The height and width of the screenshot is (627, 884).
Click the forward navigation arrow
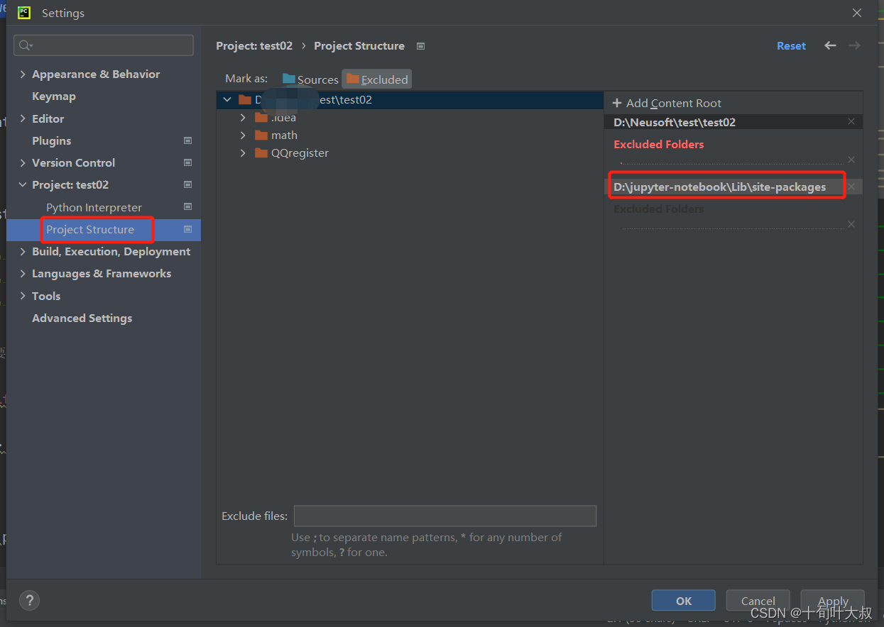point(854,45)
